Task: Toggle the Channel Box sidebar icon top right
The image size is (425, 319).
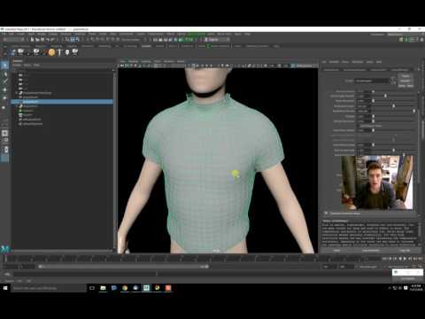Action: point(422,40)
